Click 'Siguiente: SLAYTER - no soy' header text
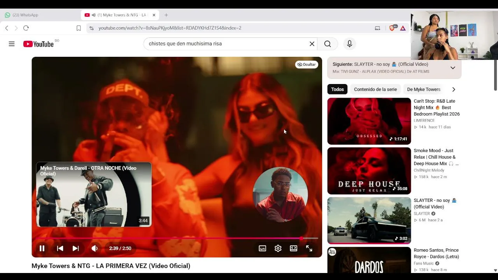 click(381, 65)
